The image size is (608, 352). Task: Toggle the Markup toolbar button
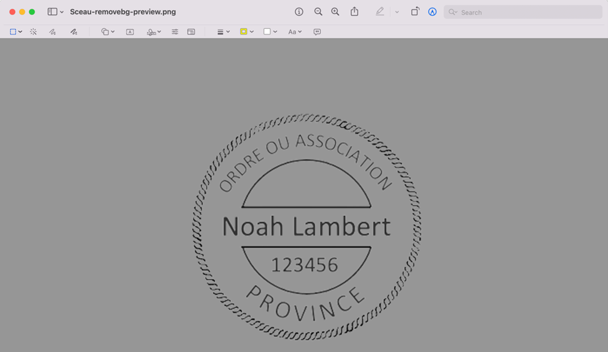point(433,12)
